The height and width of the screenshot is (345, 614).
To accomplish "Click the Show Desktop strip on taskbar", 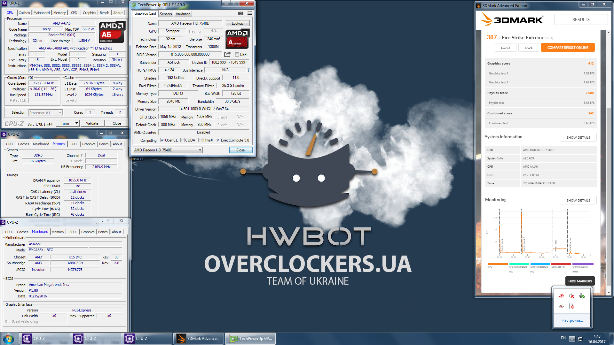I will click(612, 339).
